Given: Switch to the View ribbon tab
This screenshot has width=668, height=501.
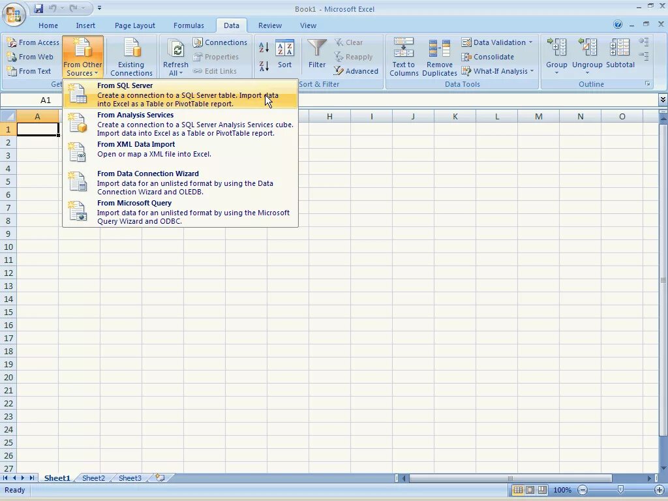Looking at the screenshot, I should click(308, 25).
